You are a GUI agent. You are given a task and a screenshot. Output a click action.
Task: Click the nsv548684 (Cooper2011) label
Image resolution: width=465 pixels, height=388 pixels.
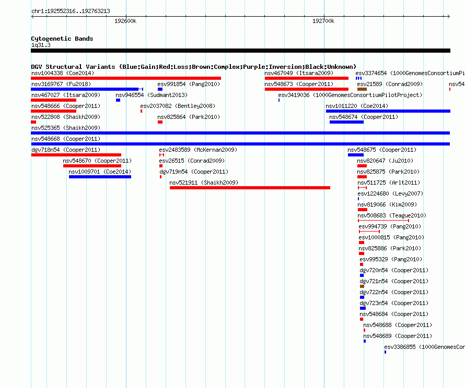pyautogui.click(x=394, y=314)
